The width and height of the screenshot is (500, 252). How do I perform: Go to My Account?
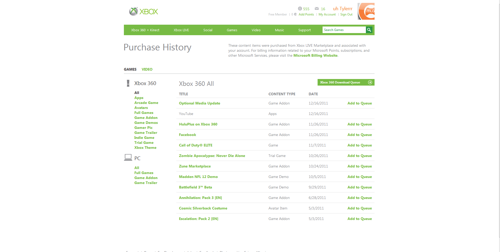click(x=327, y=14)
